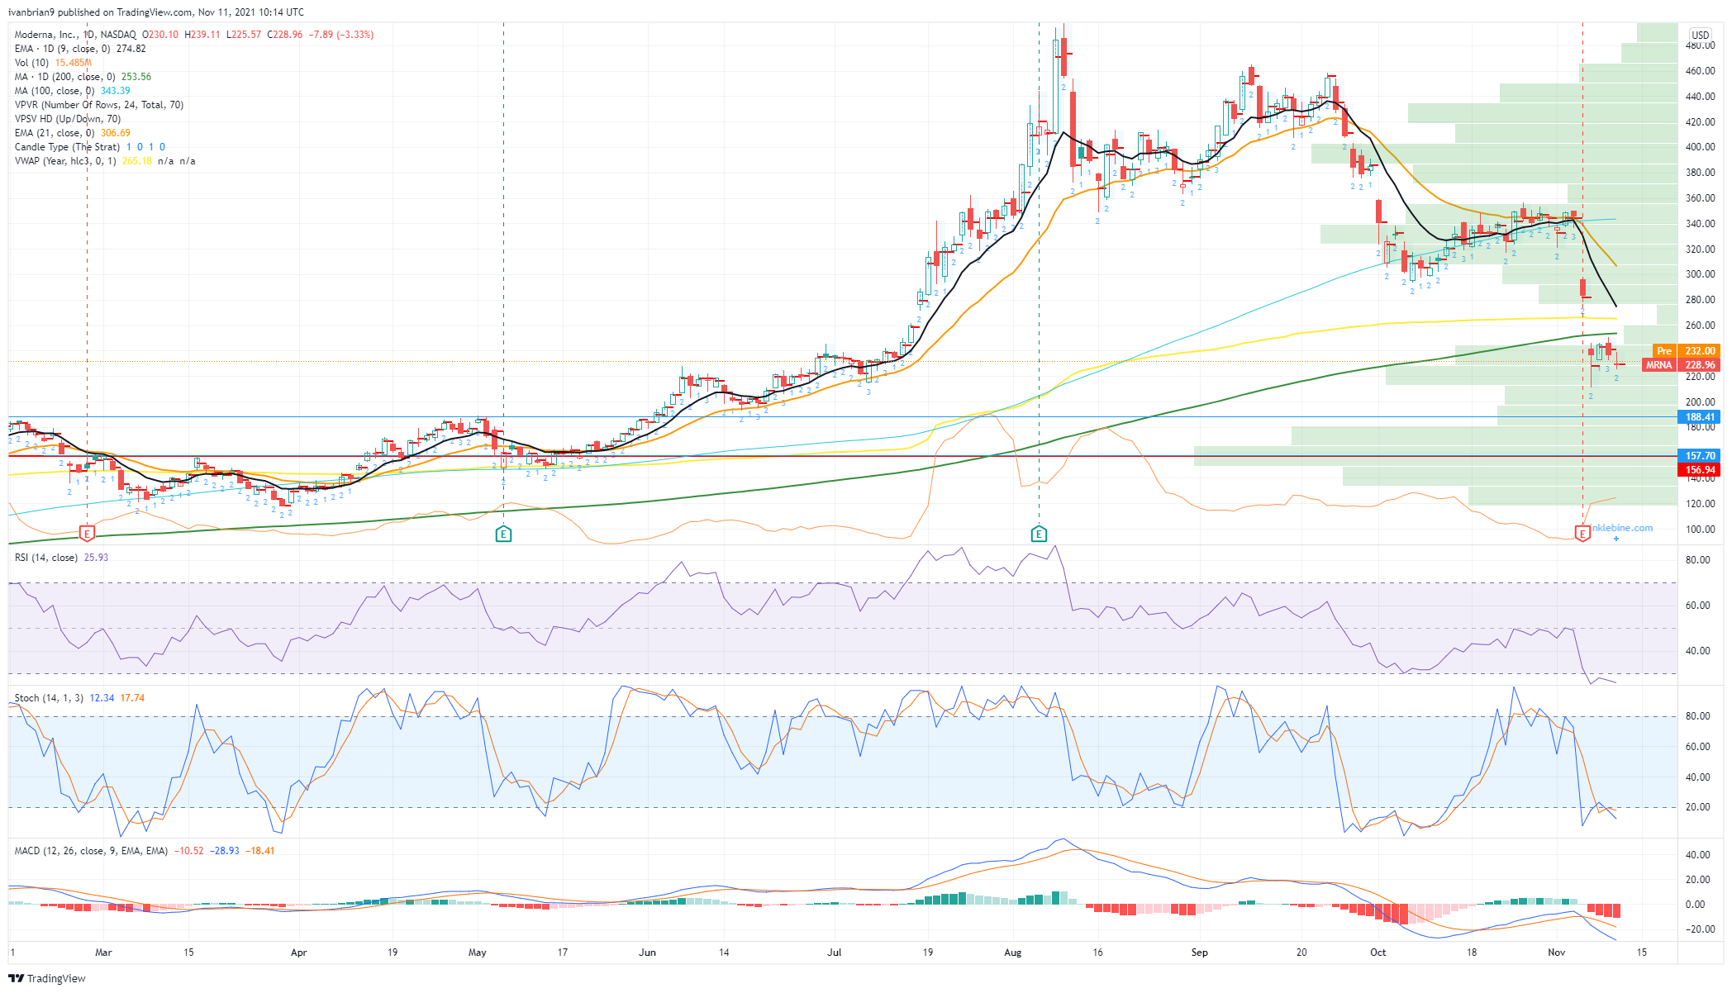Click the Oct label on time axis
The height and width of the screenshot is (993, 1732).
1378,953
